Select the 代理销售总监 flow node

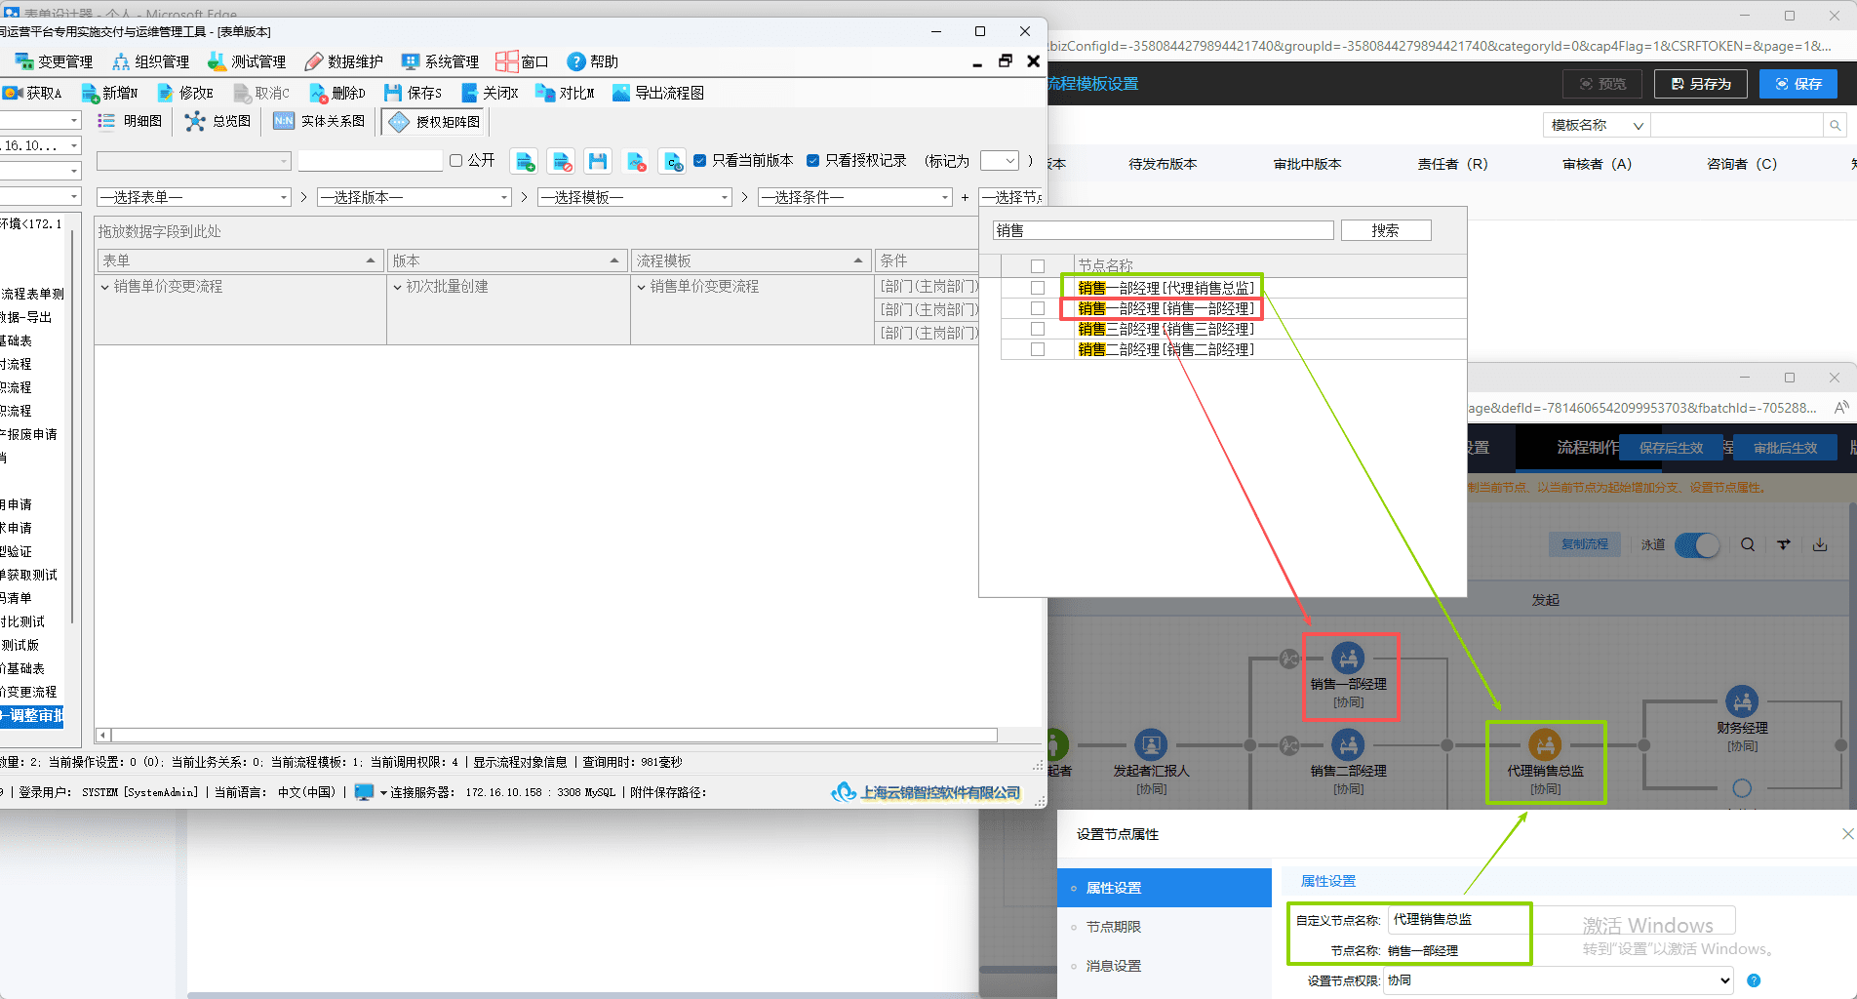coord(1545,761)
